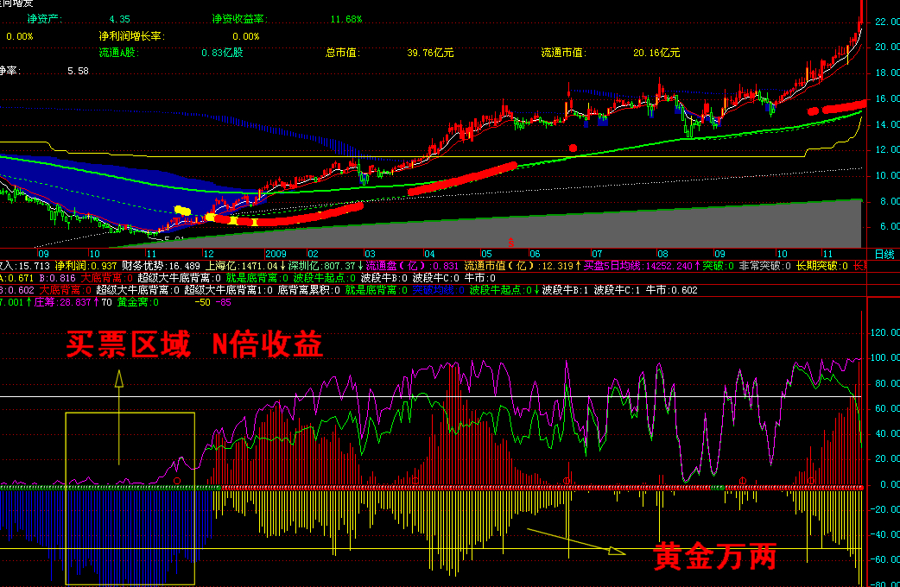The image size is (900, 587).
Task: Click the 120.00 indicator axis label
Action: click(x=885, y=332)
